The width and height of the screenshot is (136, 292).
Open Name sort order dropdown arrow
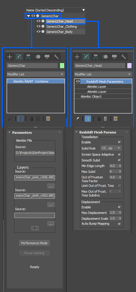tap(83, 10)
